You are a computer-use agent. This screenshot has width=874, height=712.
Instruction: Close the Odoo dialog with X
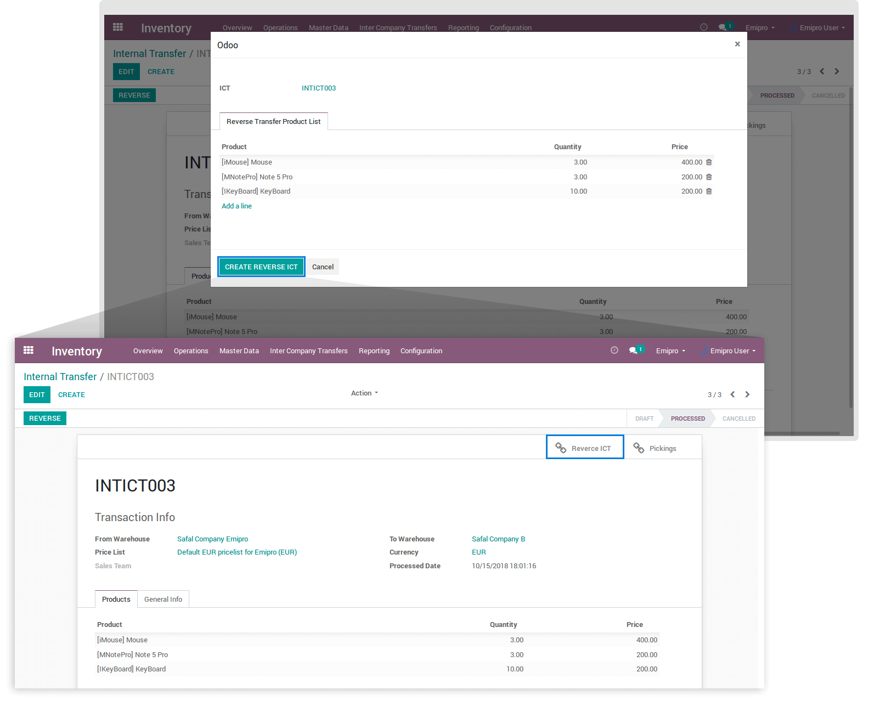(x=737, y=44)
